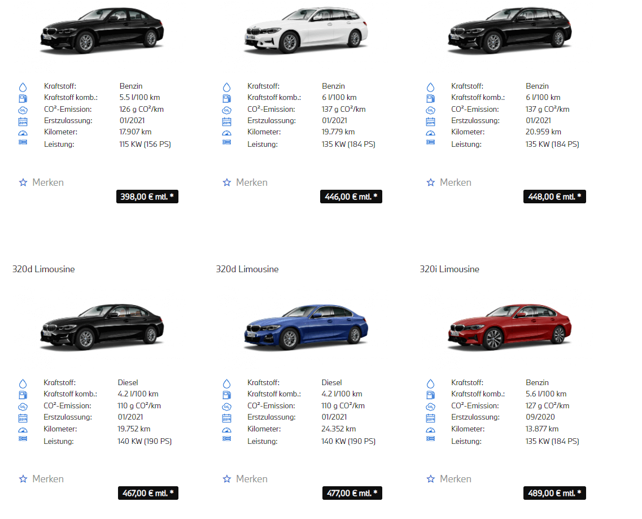Click the fuel drop icon in the 477,00 € card

tap(227, 384)
